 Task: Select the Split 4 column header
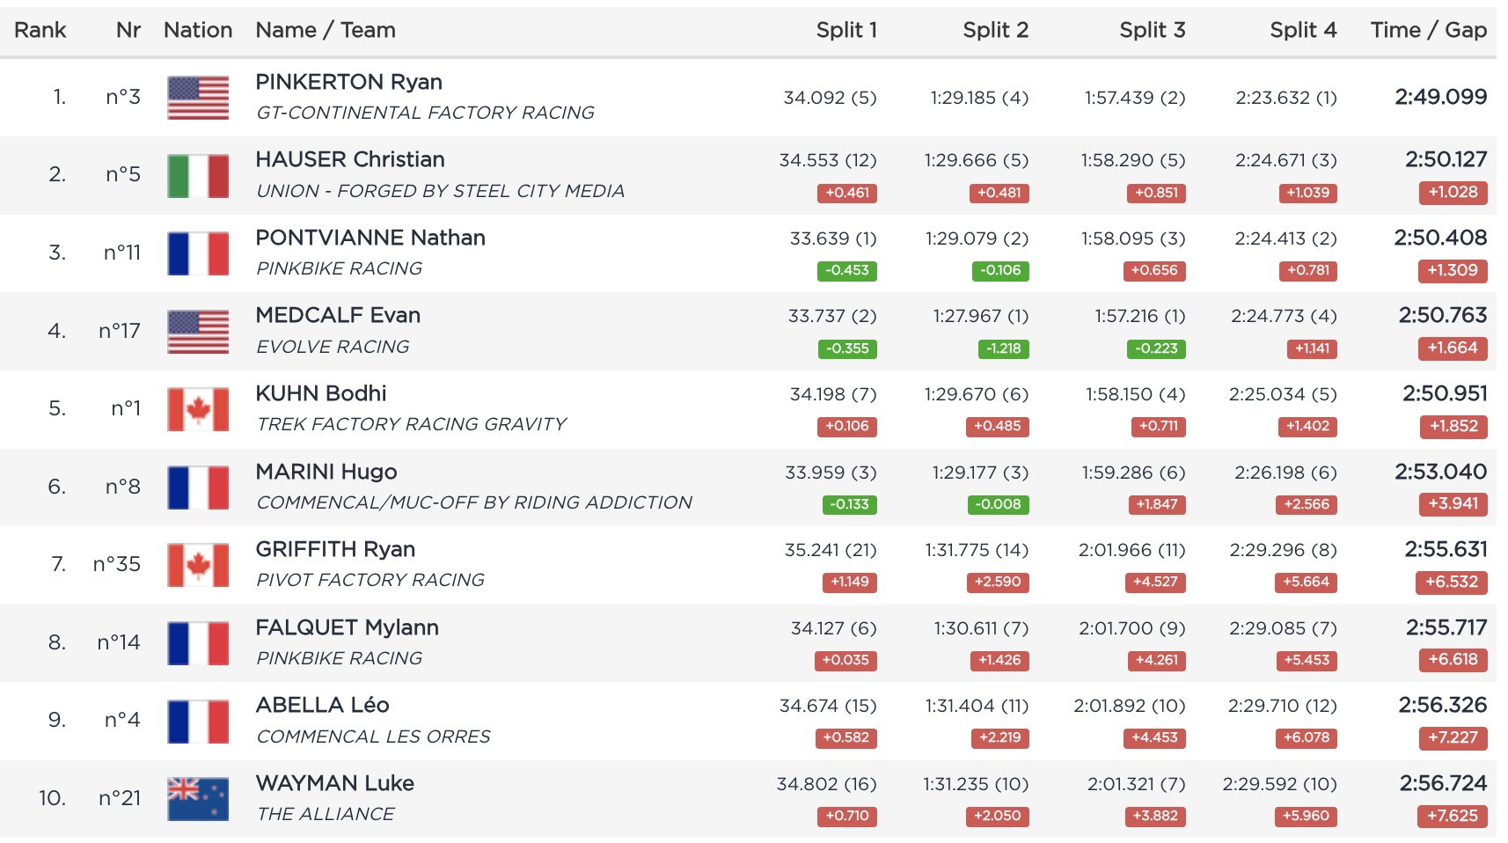tap(1302, 30)
